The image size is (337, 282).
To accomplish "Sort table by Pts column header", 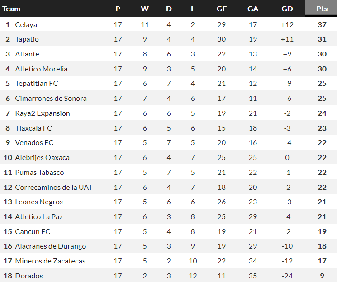I will [322, 9].
